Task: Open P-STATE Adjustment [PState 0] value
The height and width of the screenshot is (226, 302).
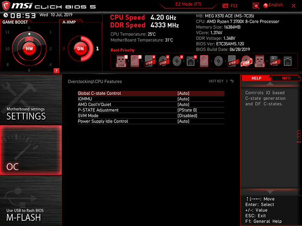Action: 187,110
